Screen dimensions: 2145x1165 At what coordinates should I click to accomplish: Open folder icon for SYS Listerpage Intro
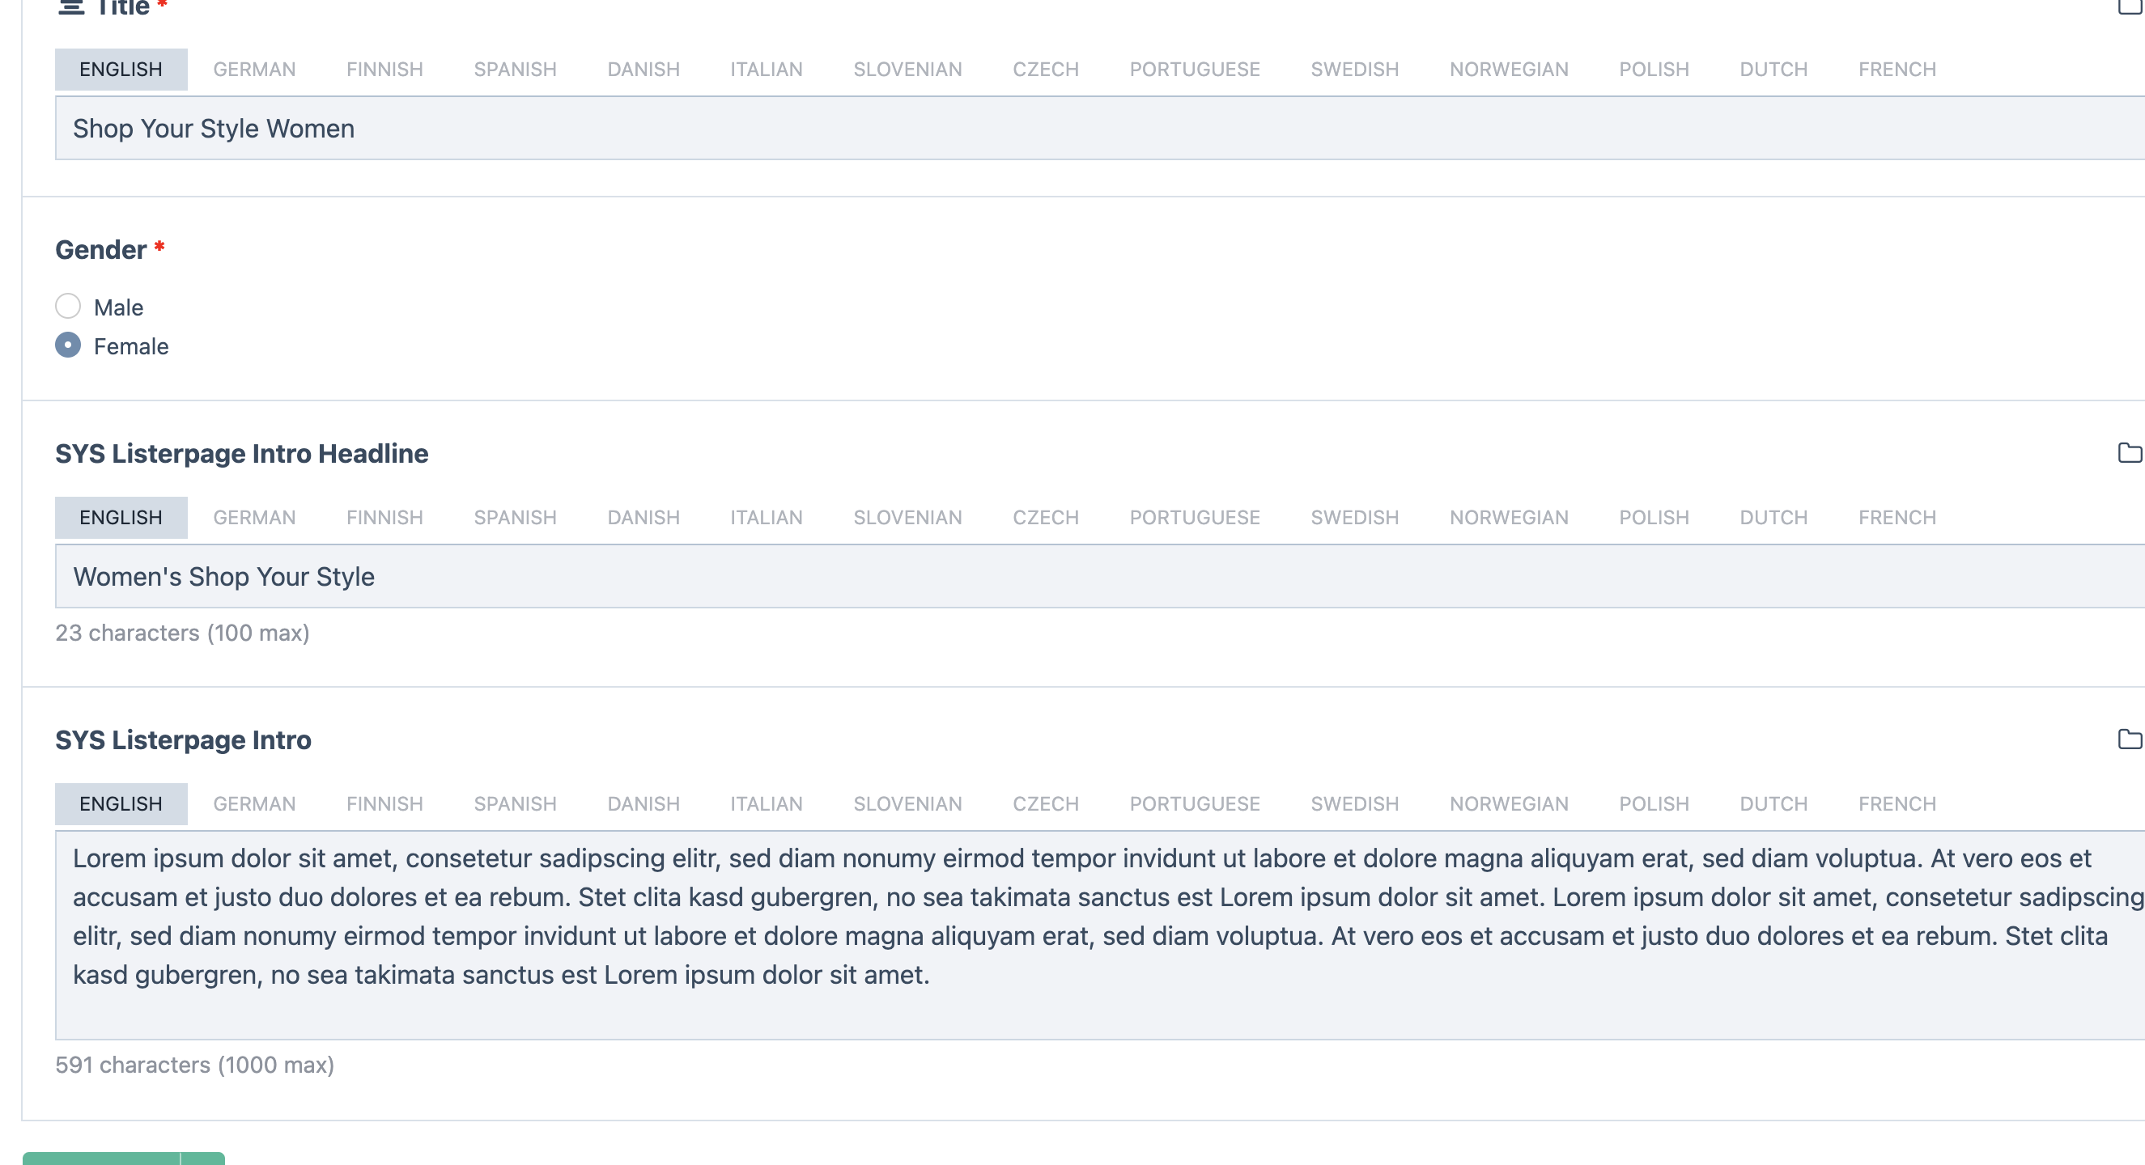coord(2130,739)
